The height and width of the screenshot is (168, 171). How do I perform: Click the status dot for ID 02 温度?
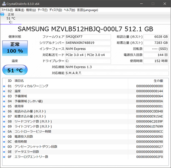coord(4,91)
